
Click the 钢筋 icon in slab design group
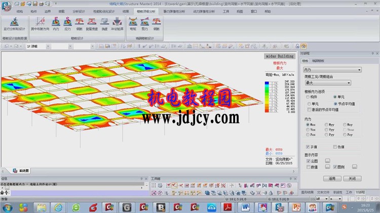click(x=79, y=24)
